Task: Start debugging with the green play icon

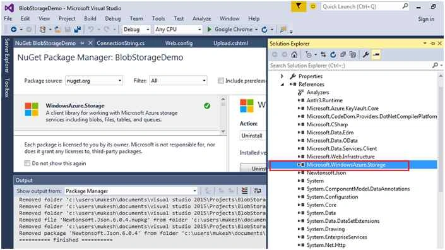Action: (x=210, y=29)
